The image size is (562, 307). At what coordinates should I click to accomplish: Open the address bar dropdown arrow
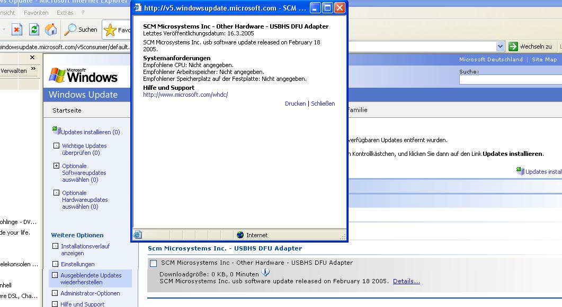point(501,46)
